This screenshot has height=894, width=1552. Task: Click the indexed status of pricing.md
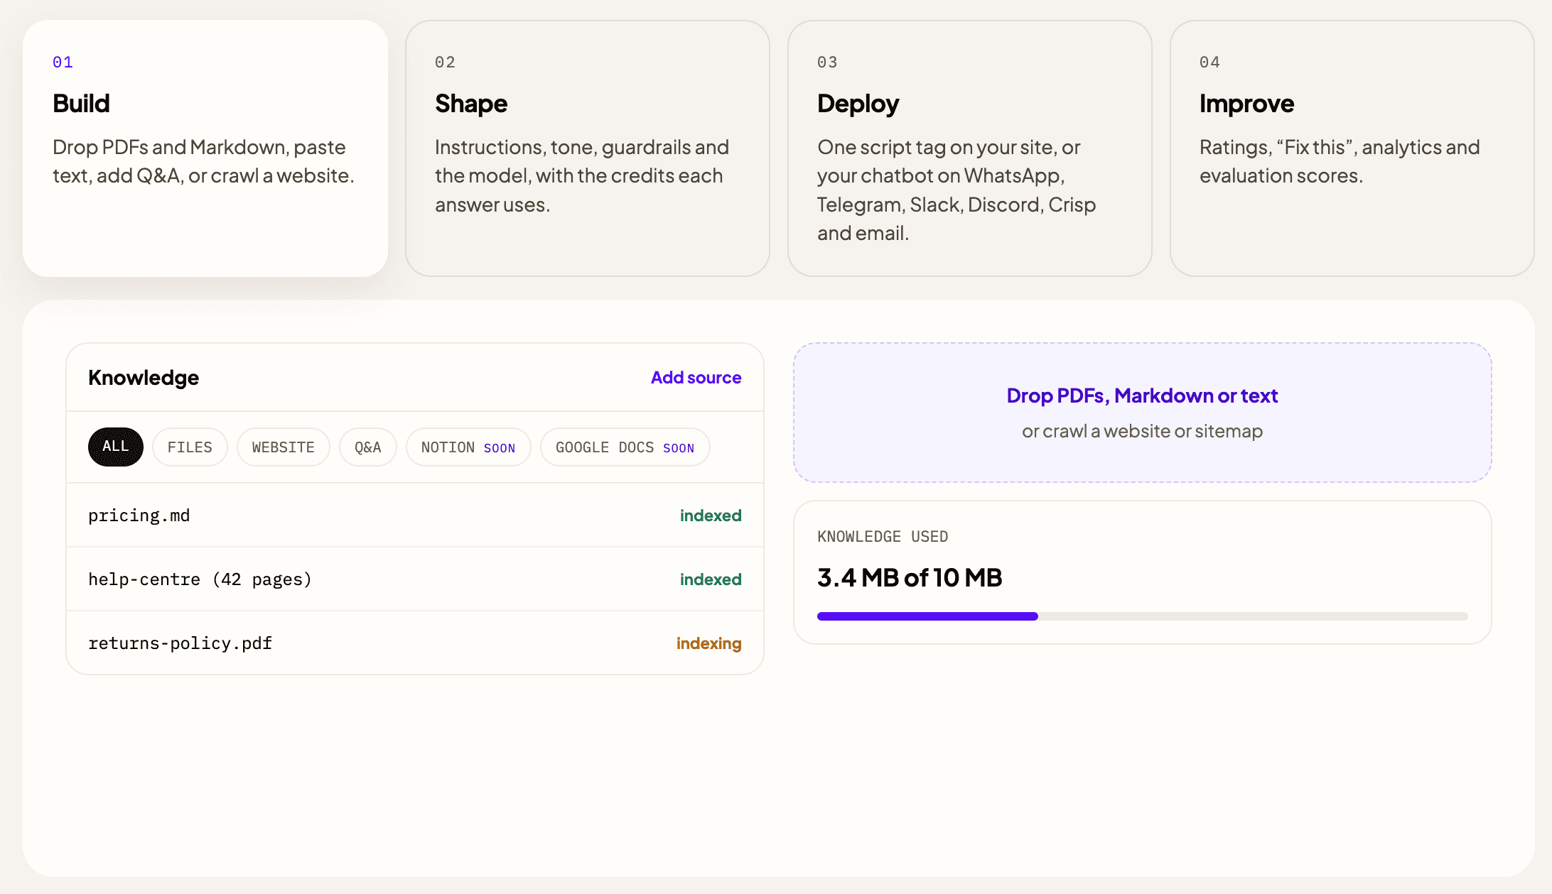click(711, 516)
